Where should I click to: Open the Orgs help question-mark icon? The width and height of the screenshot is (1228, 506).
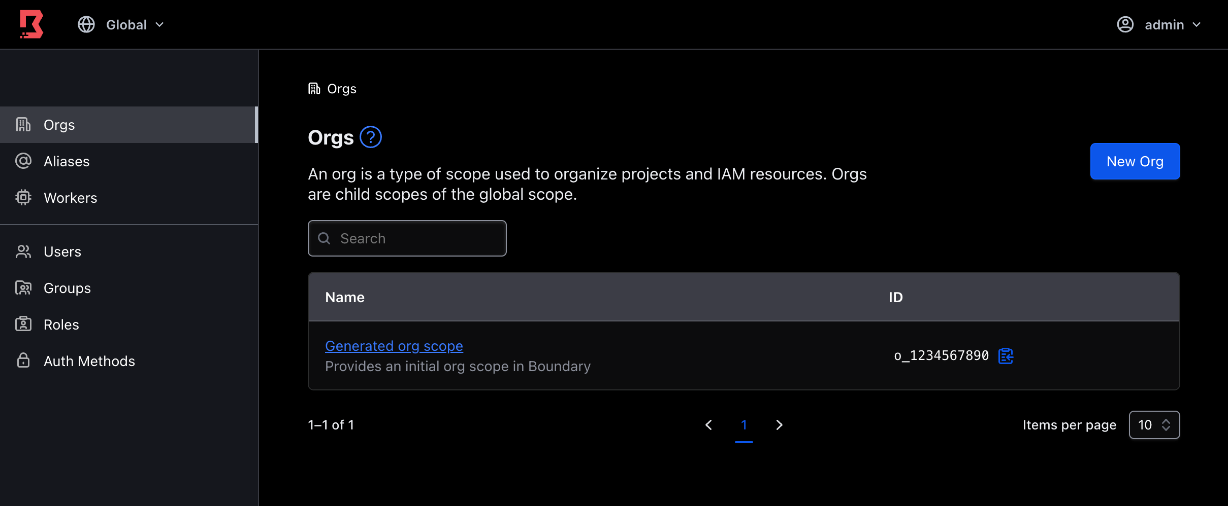coord(371,137)
